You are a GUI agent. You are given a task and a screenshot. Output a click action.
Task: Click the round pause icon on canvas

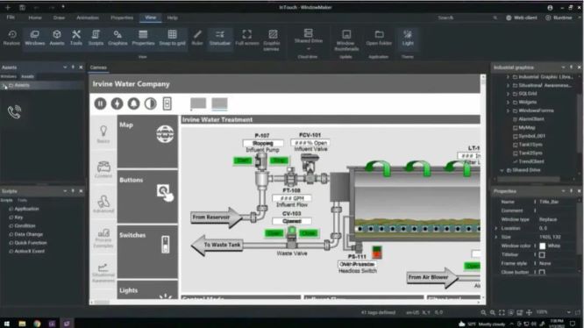click(x=100, y=103)
